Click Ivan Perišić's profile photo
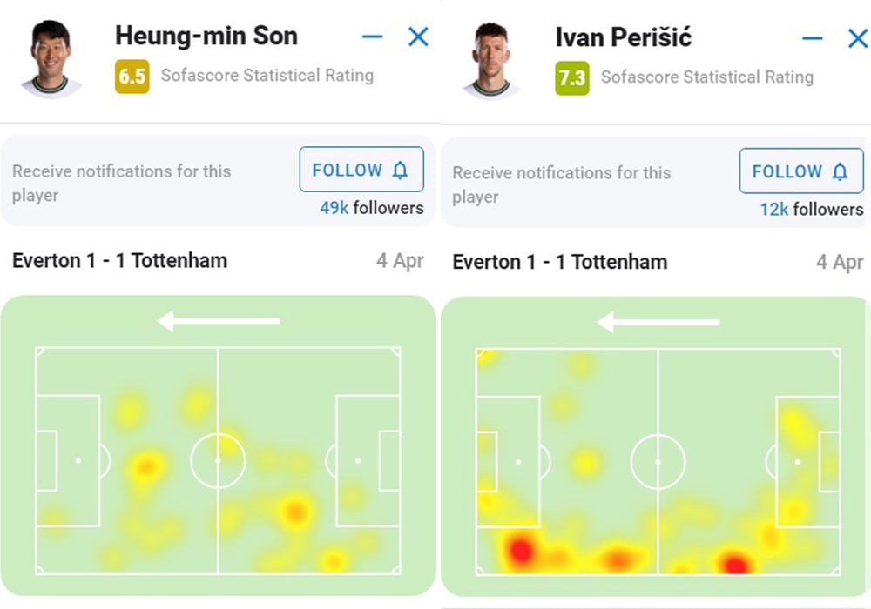 click(491, 60)
